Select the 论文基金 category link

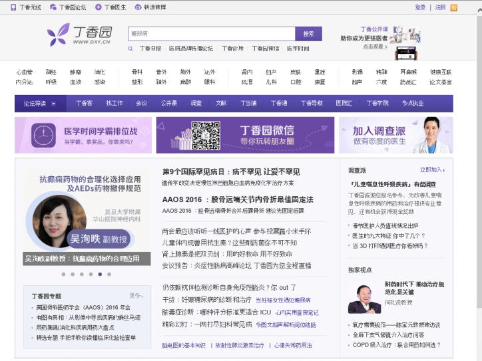coord(441,82)
